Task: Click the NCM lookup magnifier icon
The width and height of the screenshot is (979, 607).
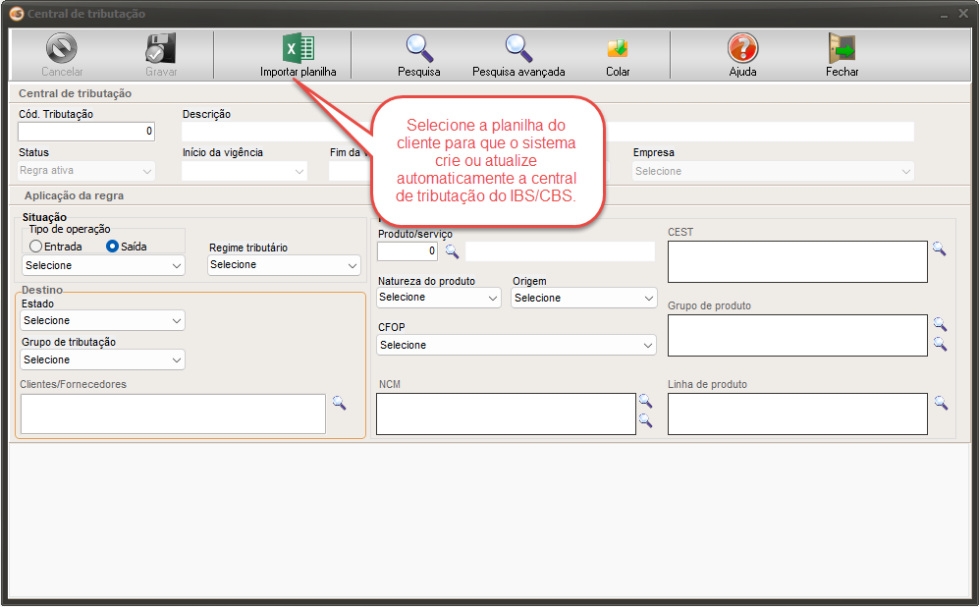Action: pos(646,401)
